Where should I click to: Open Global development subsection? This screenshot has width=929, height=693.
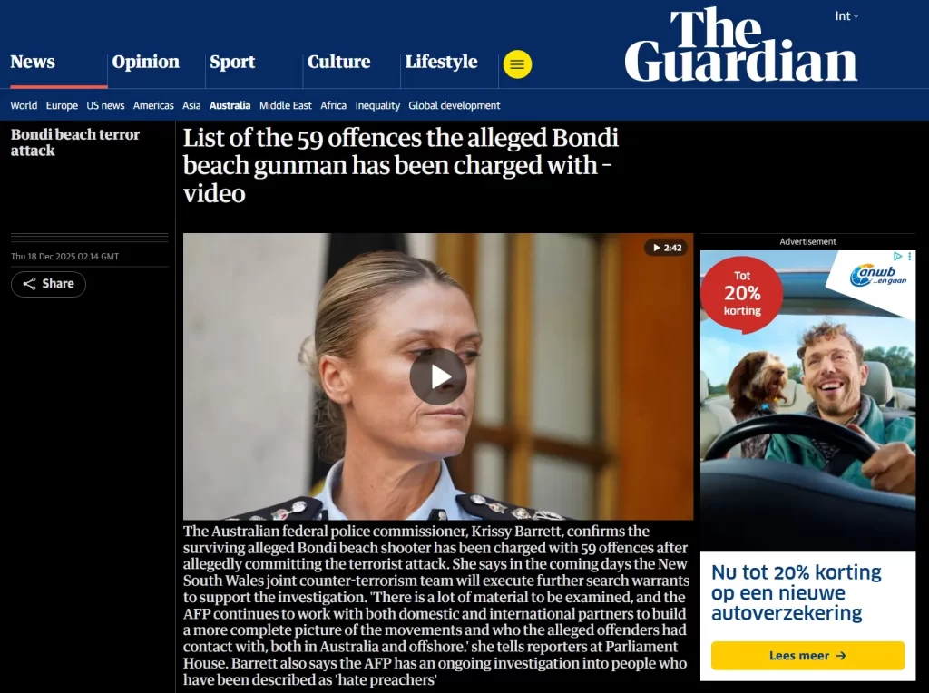pos(455,105)
